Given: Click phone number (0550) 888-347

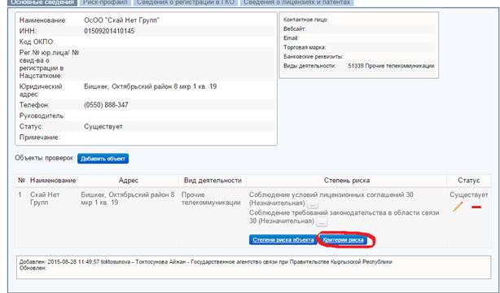Looking at the screenshot, I should point(106,105).
